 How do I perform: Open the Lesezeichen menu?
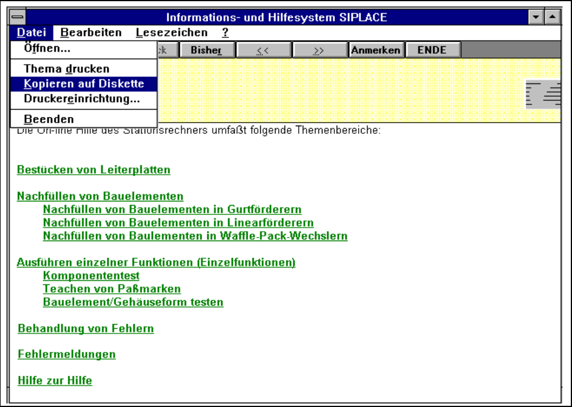171,33
